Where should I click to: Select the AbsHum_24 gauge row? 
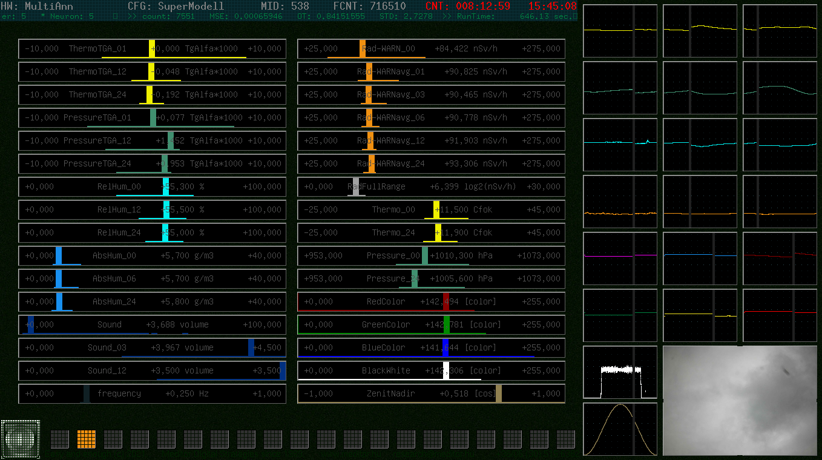[152, 302]
